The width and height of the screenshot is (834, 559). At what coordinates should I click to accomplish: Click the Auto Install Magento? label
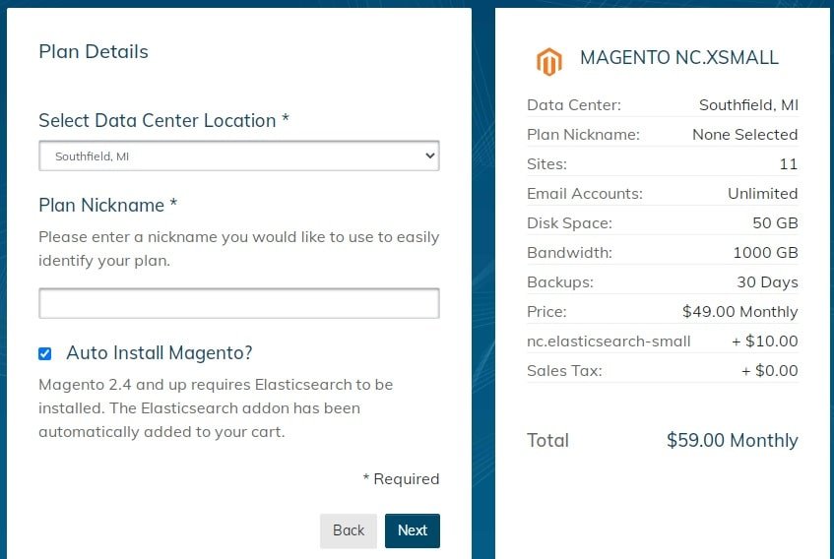click(x=160, y=353)
